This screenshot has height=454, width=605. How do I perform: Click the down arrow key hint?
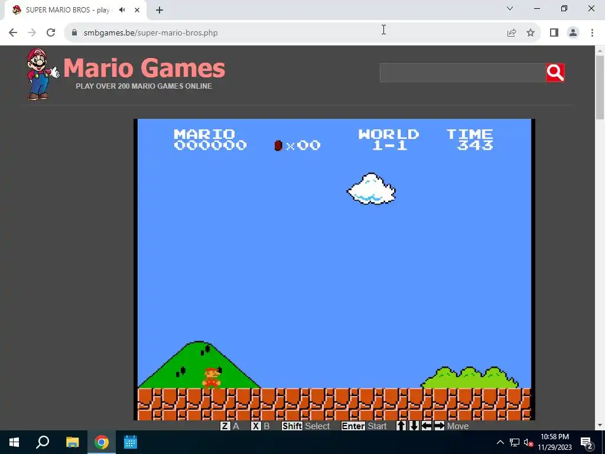point(414,426)
